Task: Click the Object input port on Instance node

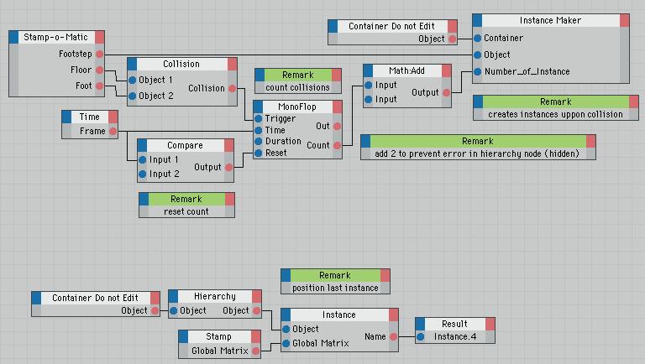Action: pos(286,329)
